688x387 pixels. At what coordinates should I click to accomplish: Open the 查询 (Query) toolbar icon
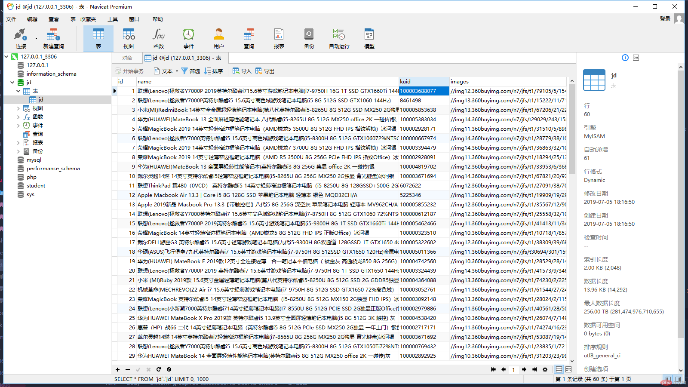coord(249,38)
